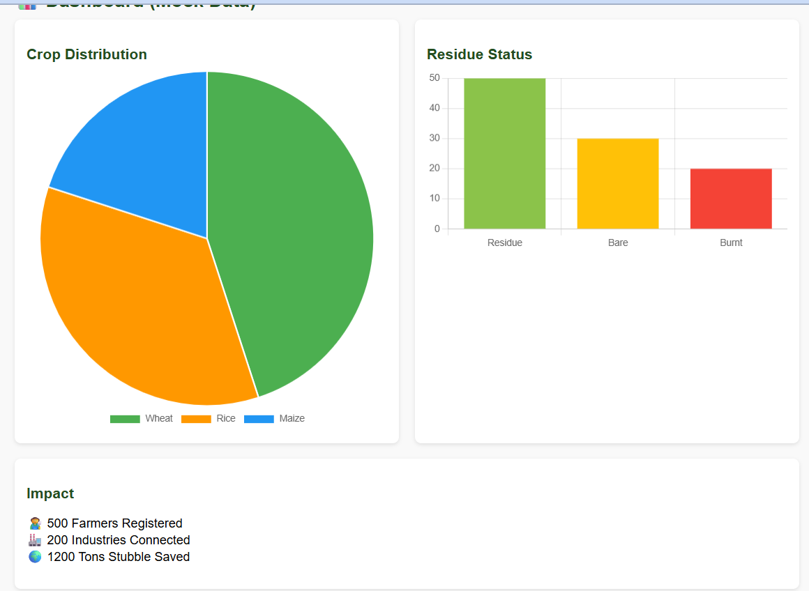Click the Burnt x-axis label
Image resolution: width=809 pixels, height=591 pixels.
click(x=731, y=243)
